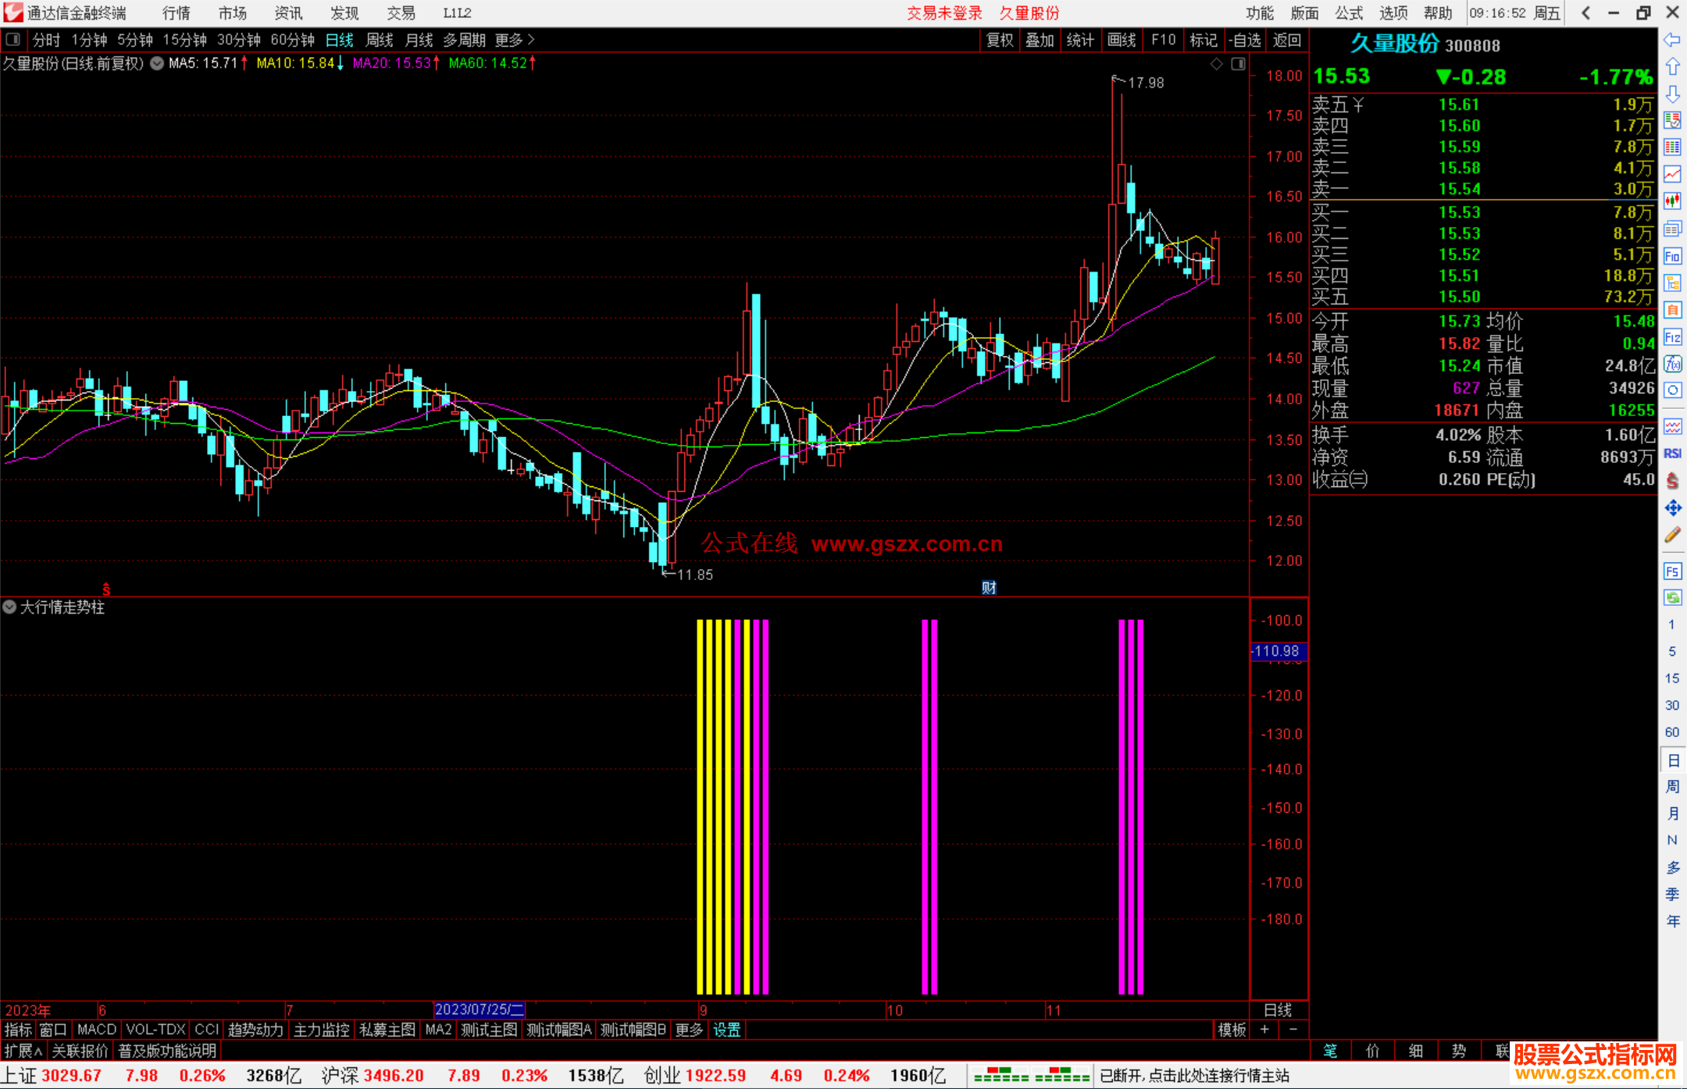1687x1089 pixels.
Task: Toggle the MA indicator circle button
Action: tap(157, 63)
